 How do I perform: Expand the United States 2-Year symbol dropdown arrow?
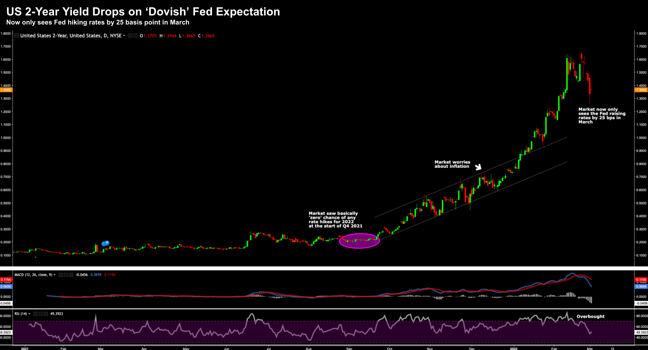[x=124, y=36]
